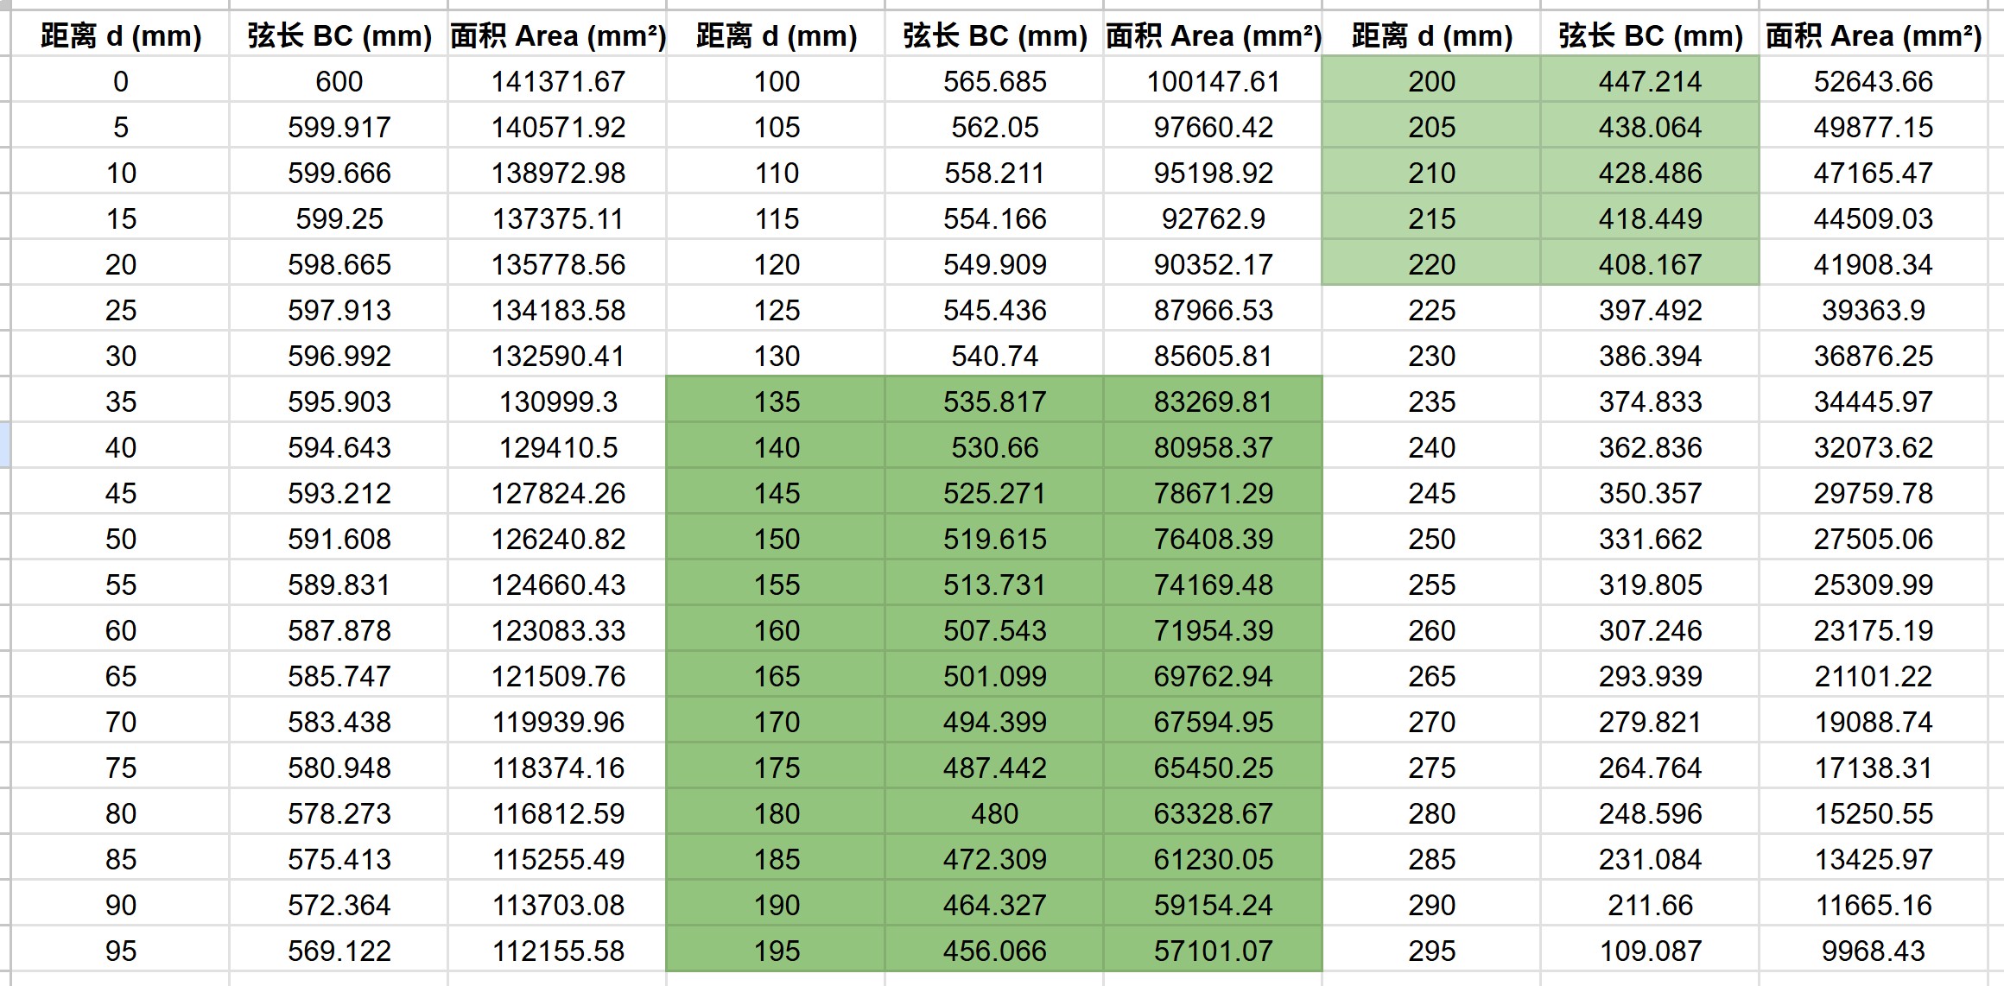Select the green cell containing 480
The width and height of the screenshot is (2004, 986).
pos(994,813)
